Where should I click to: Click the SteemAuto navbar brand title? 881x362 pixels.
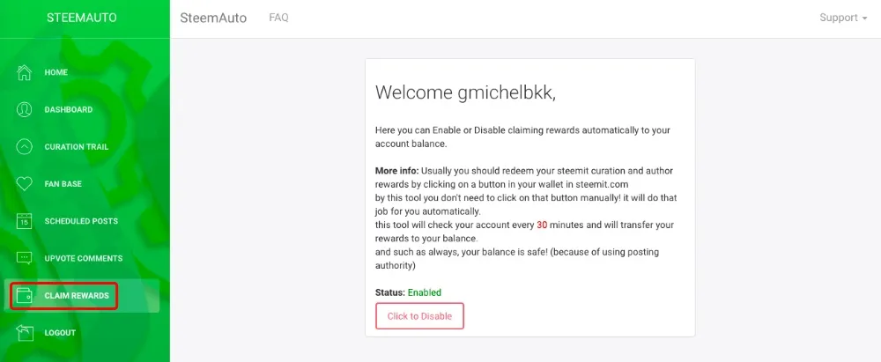(213, 18)
